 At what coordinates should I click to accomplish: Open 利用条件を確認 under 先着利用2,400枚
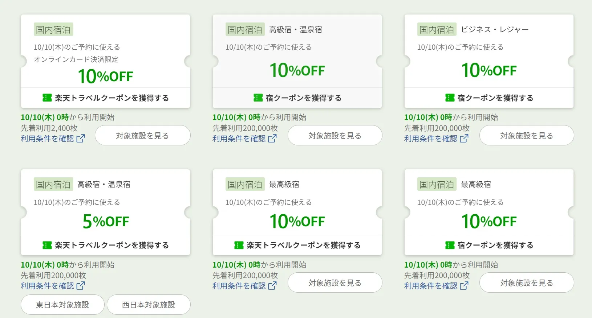(53, 139)
